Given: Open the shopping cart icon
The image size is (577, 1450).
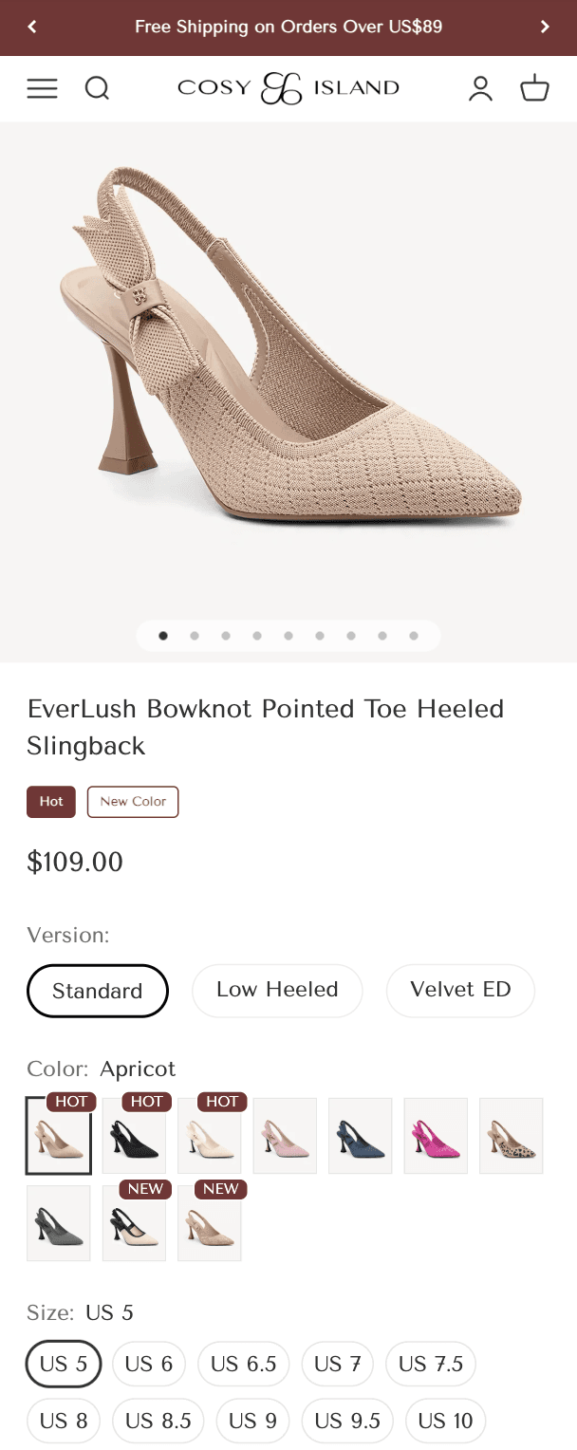Looking at the screenshot, I should pyautogui.click(x=534, y=88).
